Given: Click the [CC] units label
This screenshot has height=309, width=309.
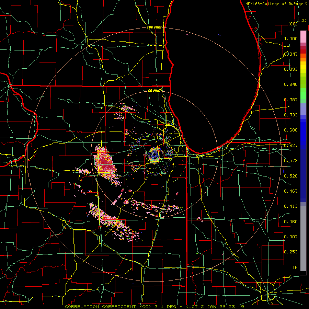Looking at the screenshot, I should (x=293, y=24).
